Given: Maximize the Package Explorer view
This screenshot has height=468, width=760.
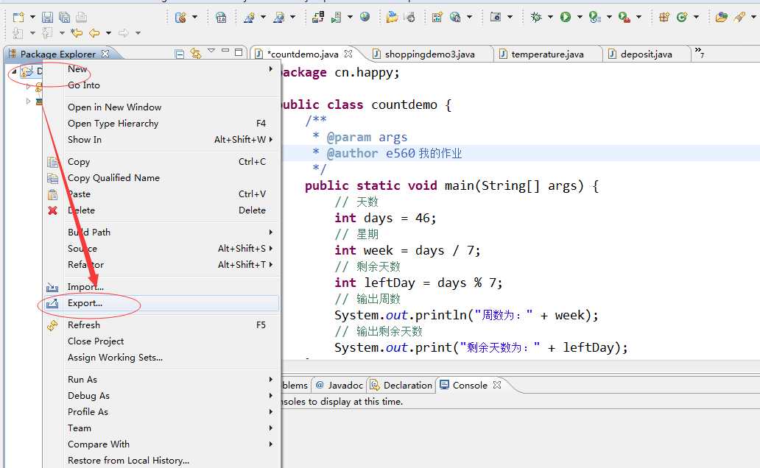Looking at the screenshot, I should tap(239, 52).
